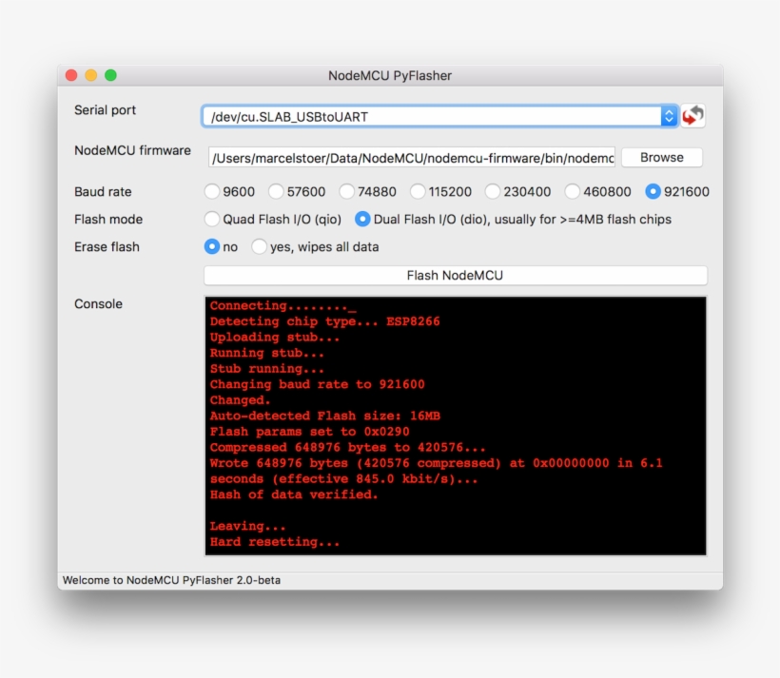The image size is (780, 678).
Task: Enable Quad Flash I/O (qio) mode
Action: (212, 219)
